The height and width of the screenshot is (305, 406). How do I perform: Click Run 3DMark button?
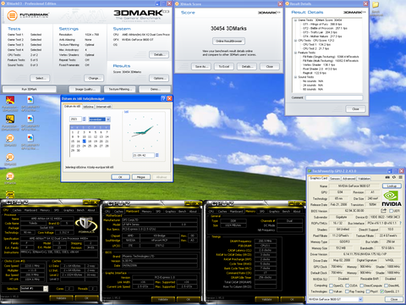tap(30, 89)
